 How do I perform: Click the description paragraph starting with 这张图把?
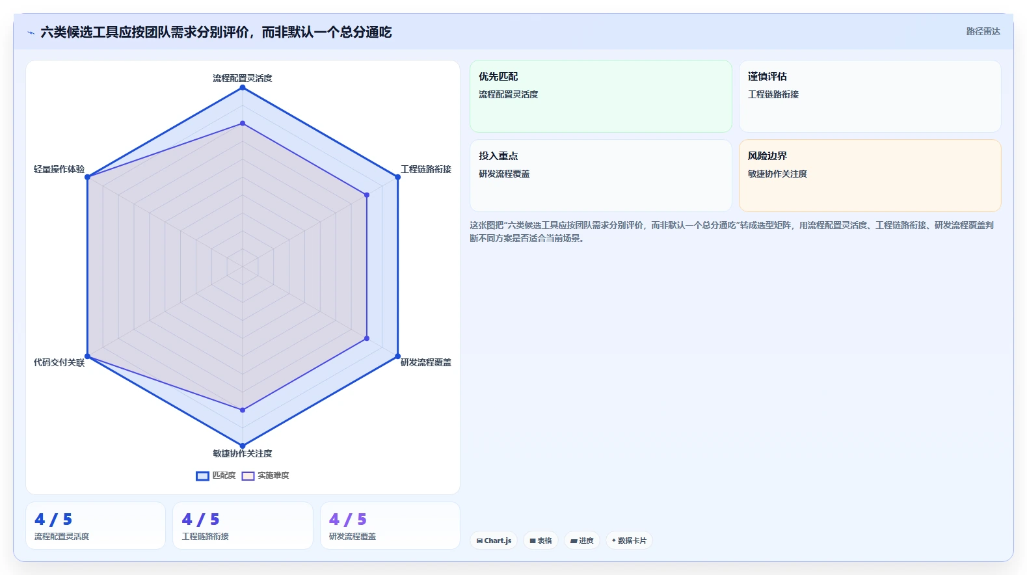coord(732,232)
